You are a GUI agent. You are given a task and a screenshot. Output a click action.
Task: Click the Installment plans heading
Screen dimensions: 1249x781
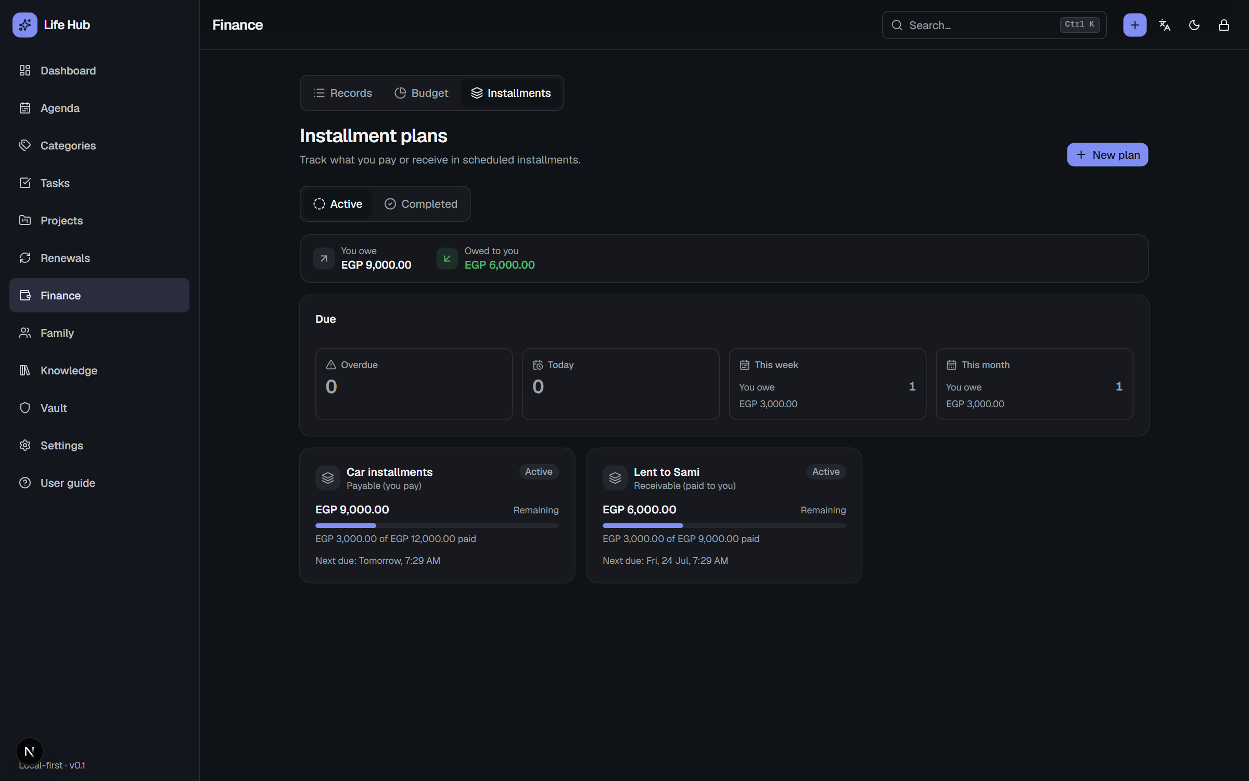click(373, 136)
